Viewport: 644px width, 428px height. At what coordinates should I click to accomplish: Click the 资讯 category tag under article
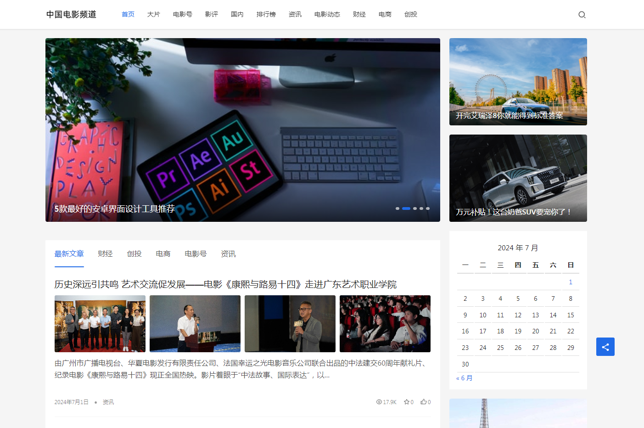click(108, 402)
